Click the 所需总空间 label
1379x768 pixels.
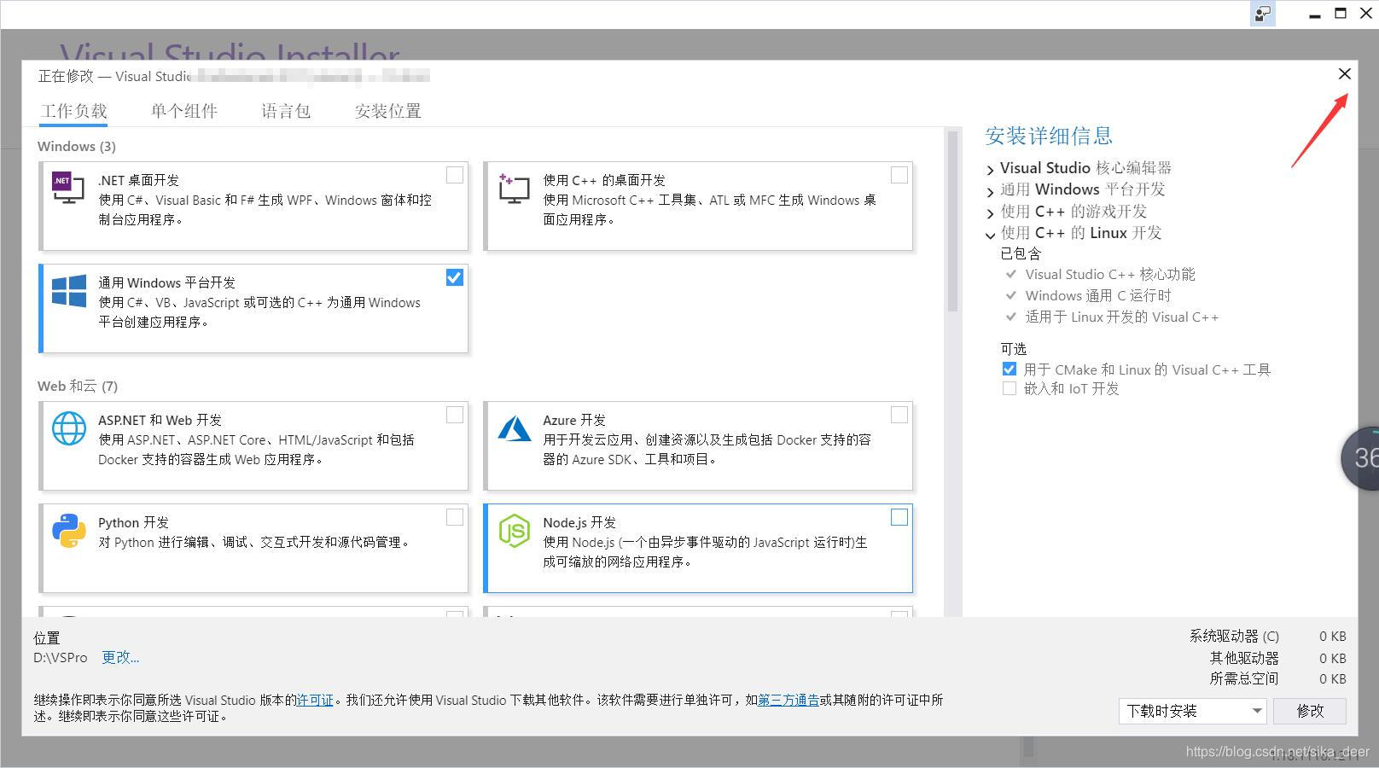click(x=1244, y=678)
